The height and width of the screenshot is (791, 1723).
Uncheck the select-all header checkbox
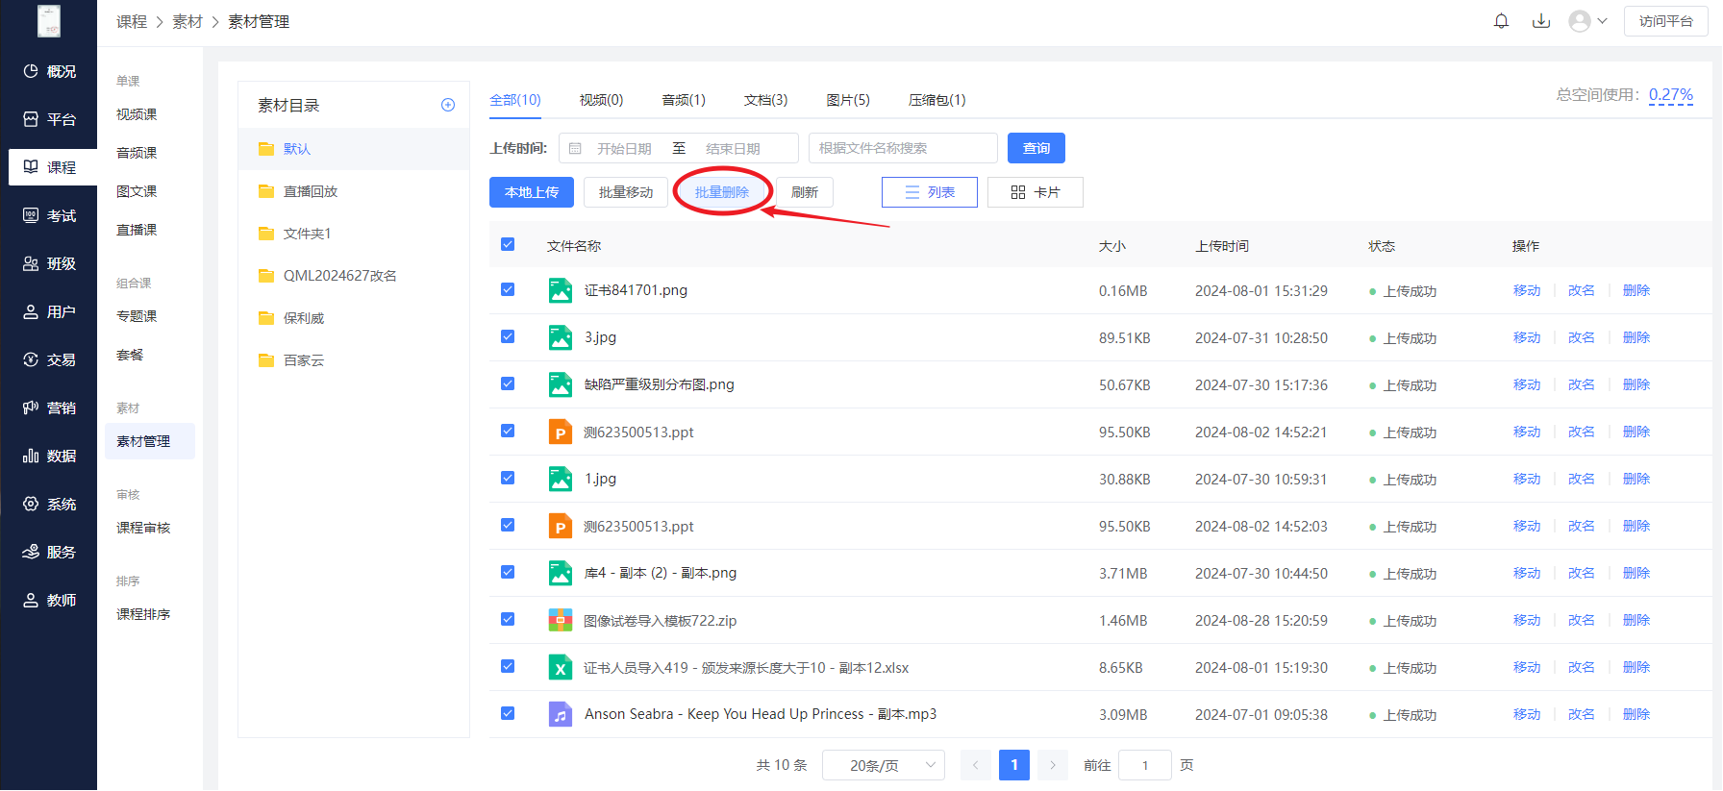pos(508,245)
